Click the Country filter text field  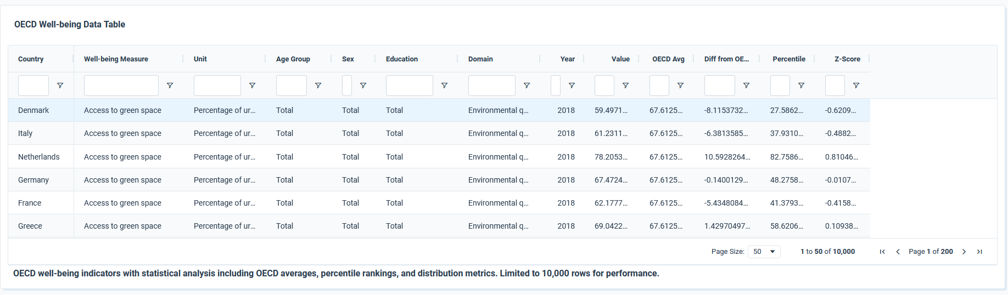(33, 86)
